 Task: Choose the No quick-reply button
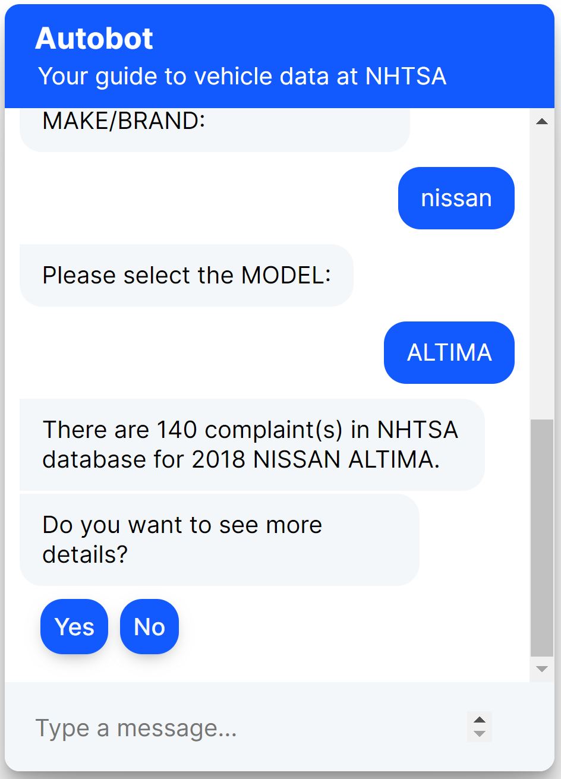tap(149, 627)
